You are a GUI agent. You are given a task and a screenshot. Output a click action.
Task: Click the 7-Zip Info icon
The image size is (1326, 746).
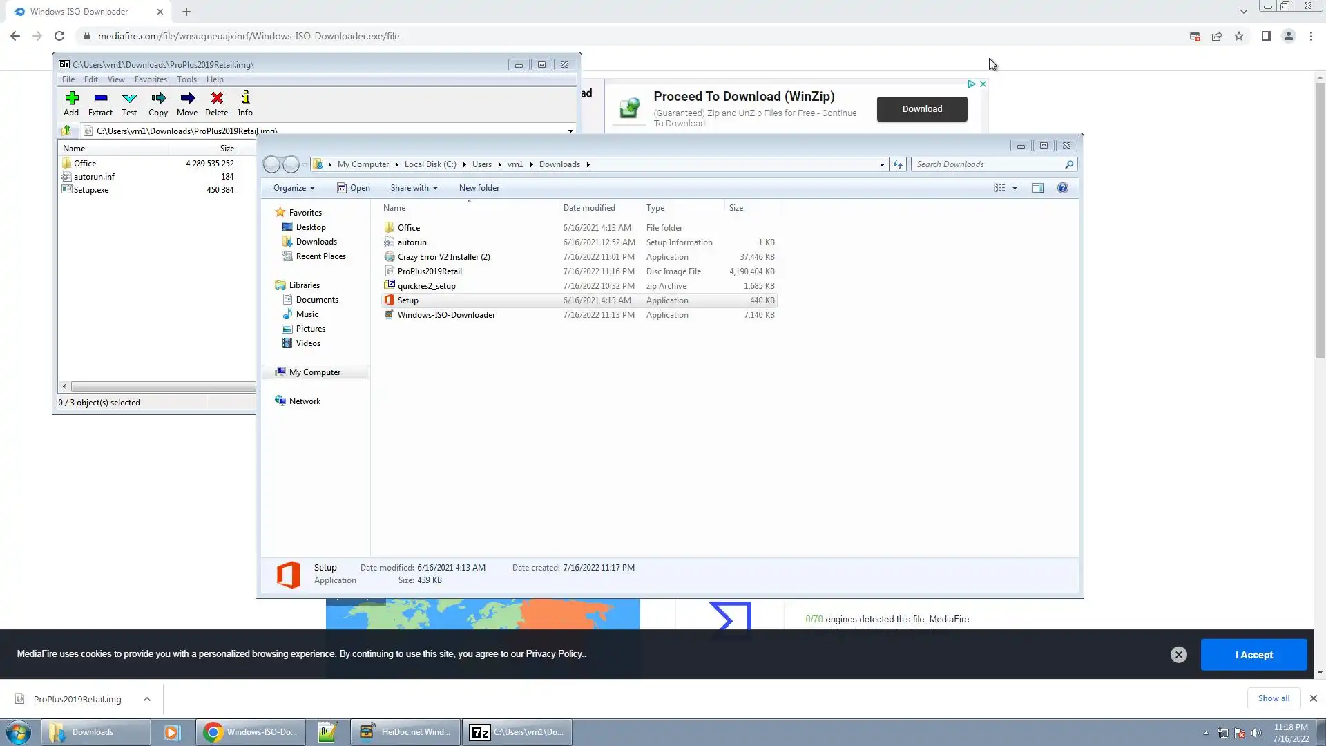click(x=245, y=103)
